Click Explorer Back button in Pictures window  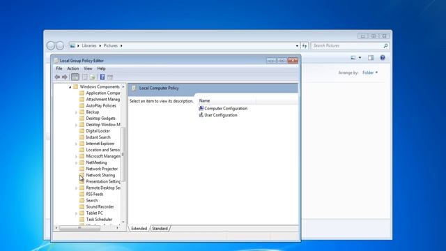click(x=51, y=45)
